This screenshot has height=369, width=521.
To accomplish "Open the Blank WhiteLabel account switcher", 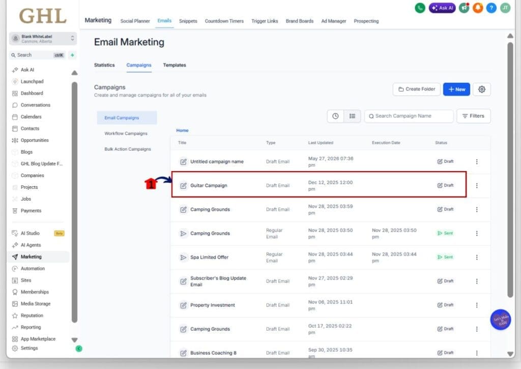I will coord(43,39).
